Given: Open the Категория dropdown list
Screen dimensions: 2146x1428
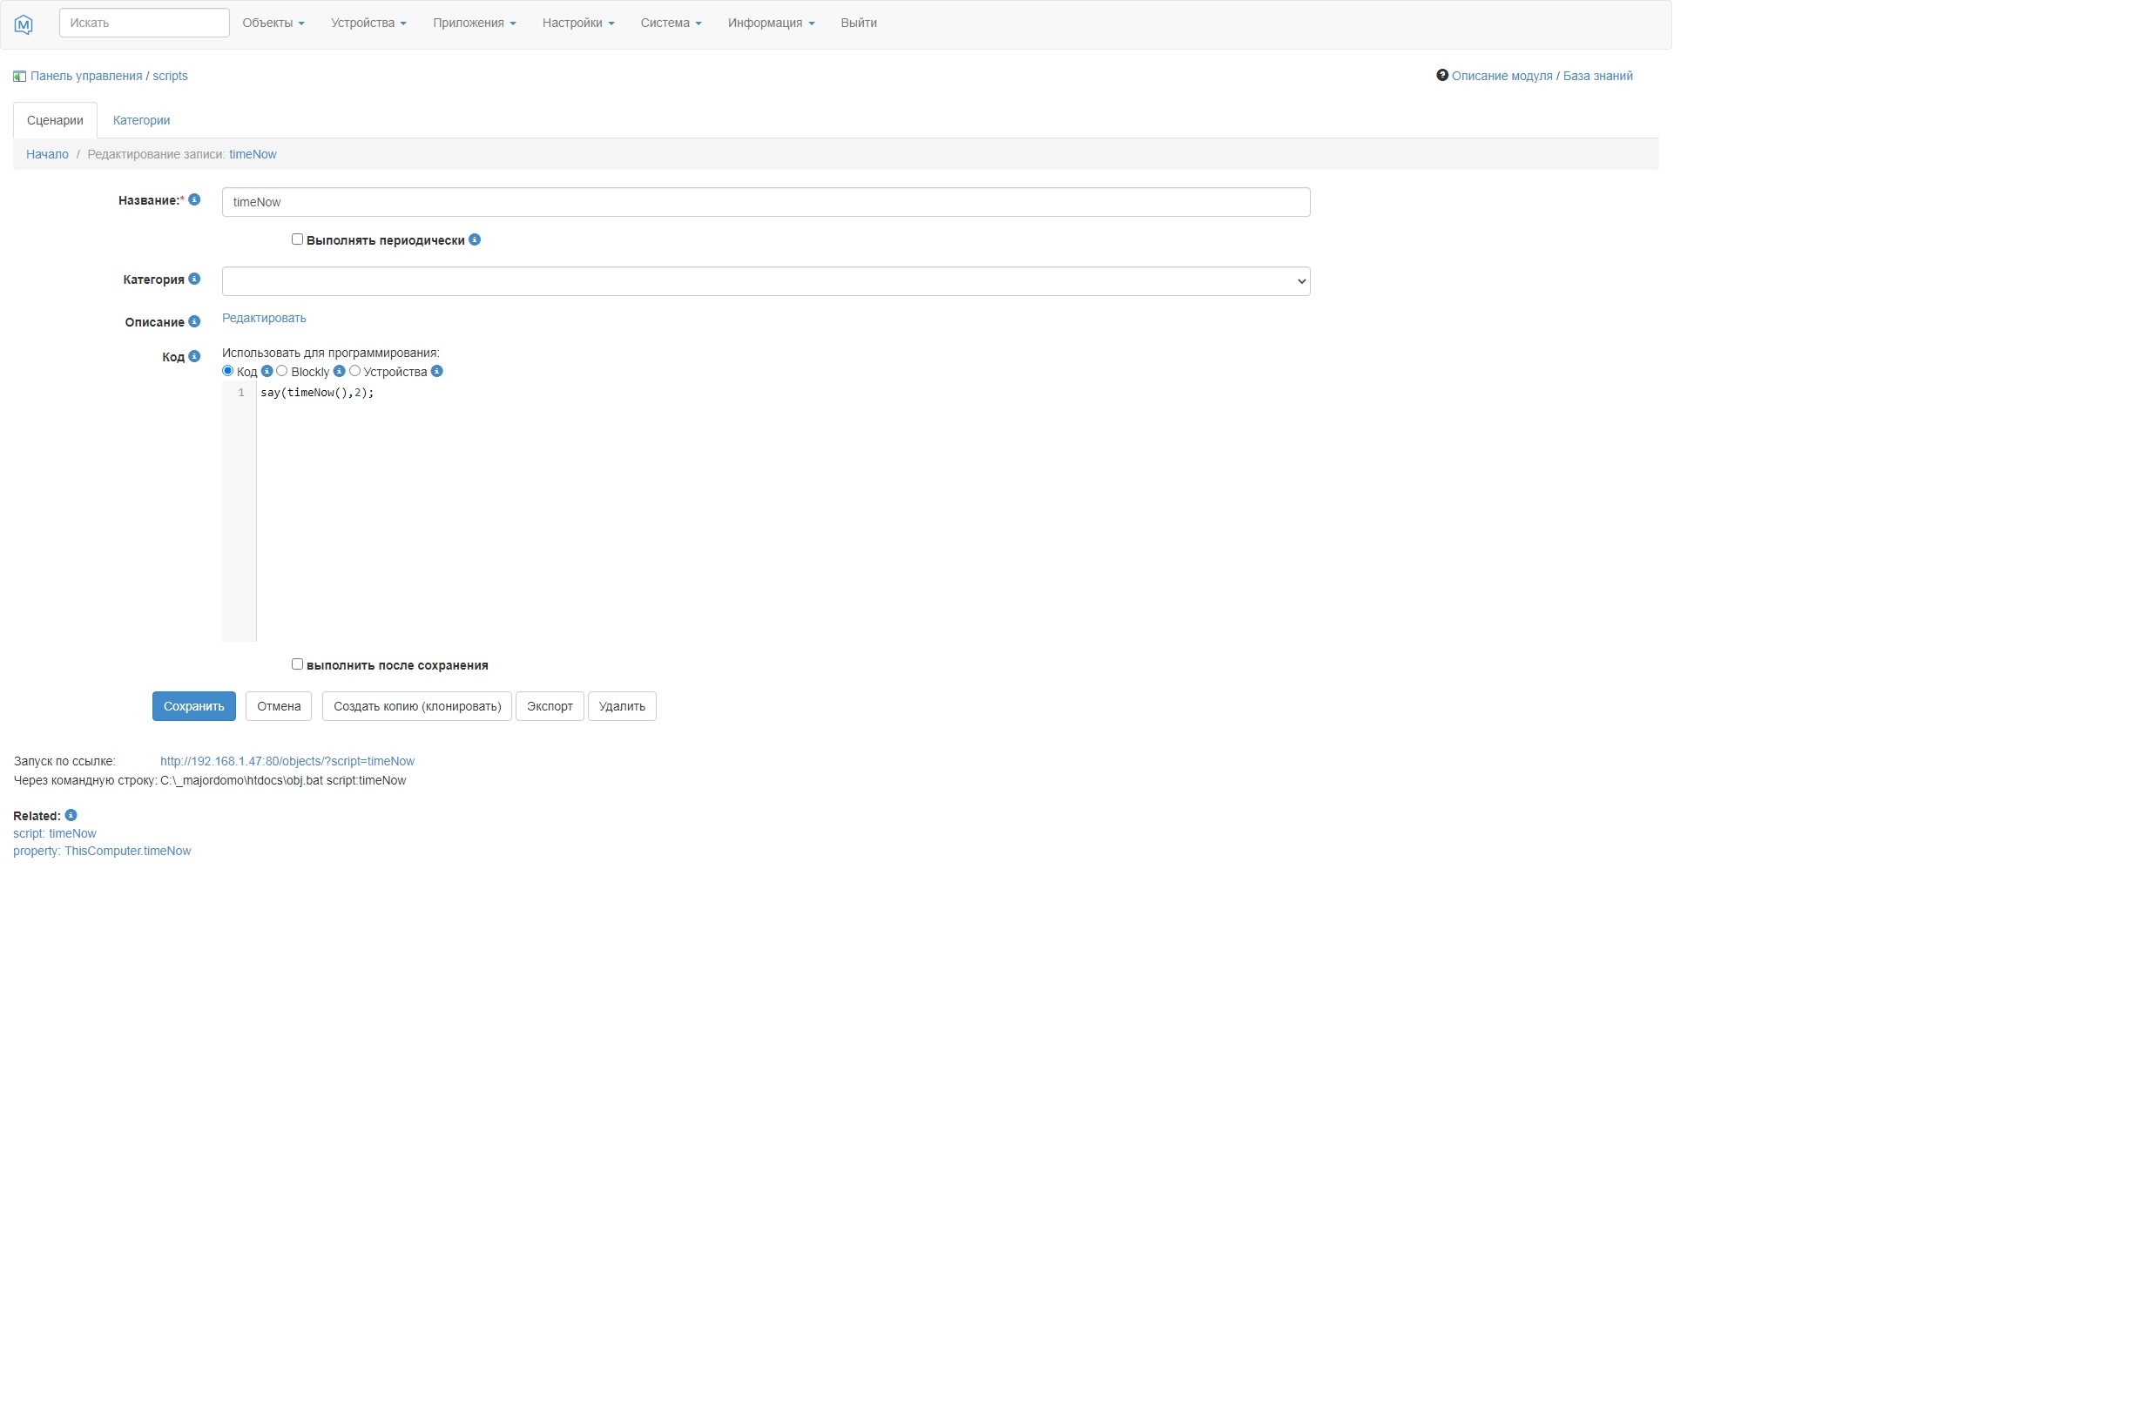Looking at the screenshot, I should pos(766,281).
